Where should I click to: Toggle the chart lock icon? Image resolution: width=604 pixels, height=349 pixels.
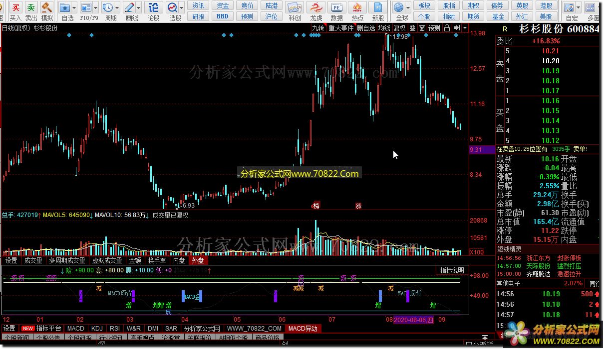click(447, 28)
